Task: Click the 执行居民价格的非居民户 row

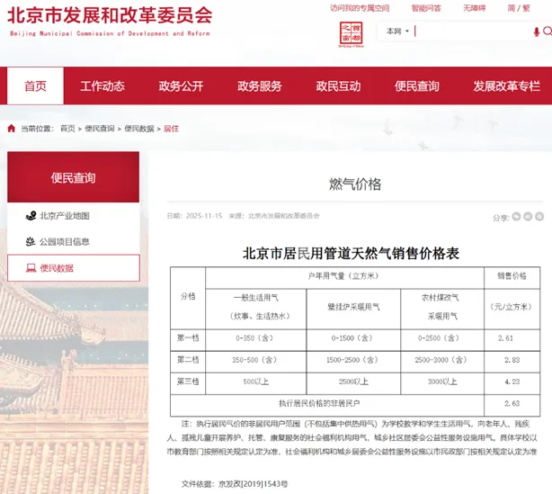Action: (x=327, y=403)
